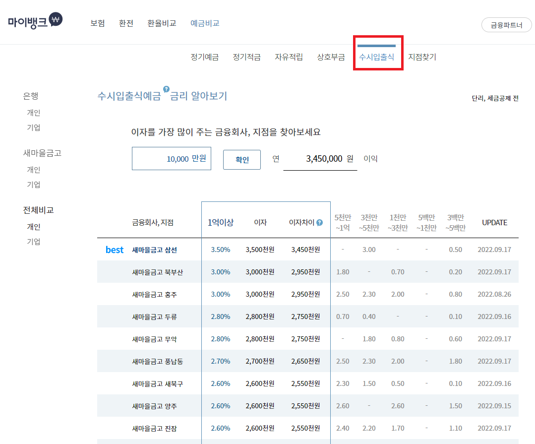Click the 은행 sidebar heading
The height and width of the screenshot is (444, 535).
tap(31, 96)
